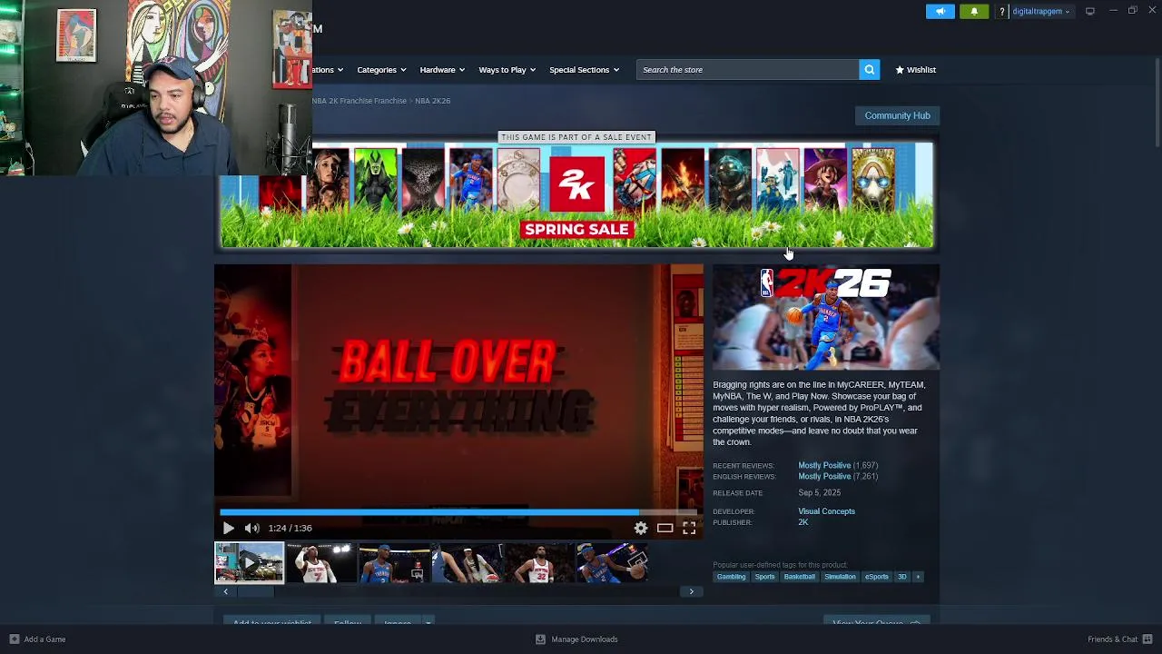Open the 2K Spring Sale banner logo

click(x=576, y=183)
